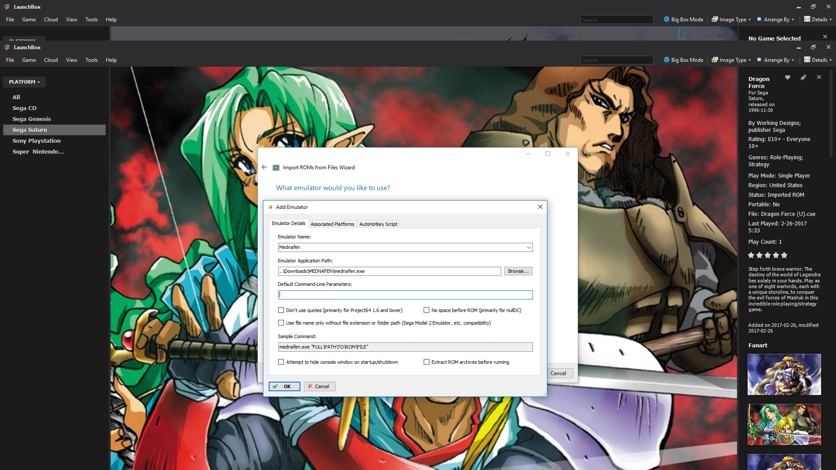Click the Add Emulator dialog title icon
The height and width of the screenshot is (470, 836).
270,207
